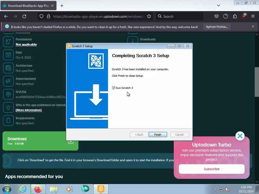Click the muted volume tray icon
The width and height of the screenshot is (259, 194).
coord(227,189)
